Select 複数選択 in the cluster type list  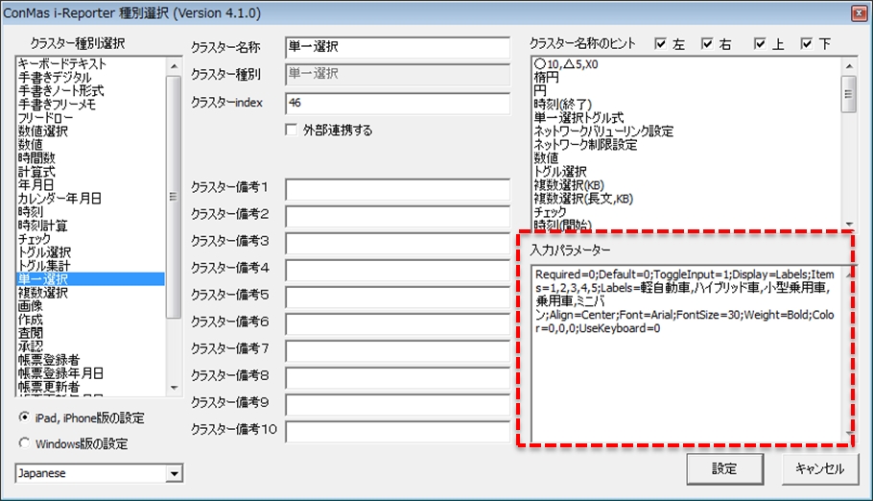[43, 292]
